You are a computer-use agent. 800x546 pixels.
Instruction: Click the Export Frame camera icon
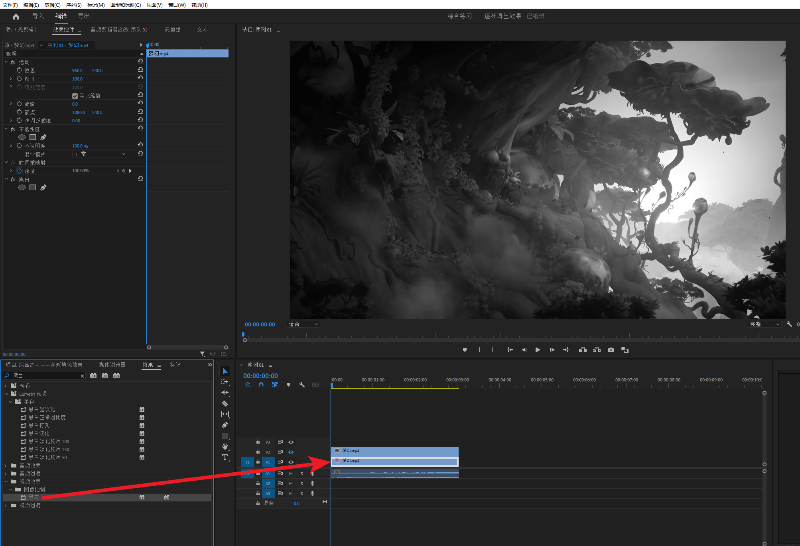pos(611,350)
